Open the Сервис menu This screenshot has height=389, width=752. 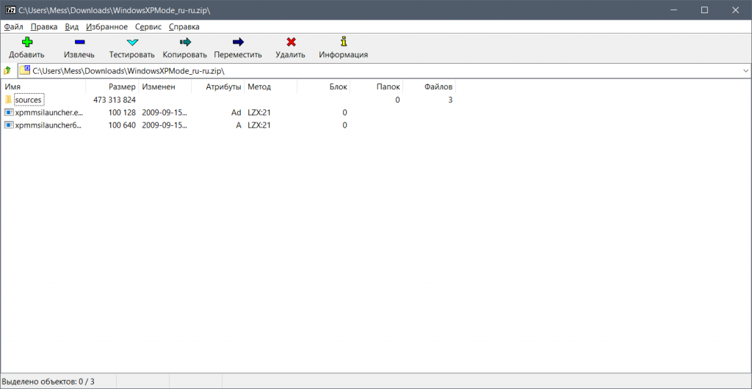tap(148, 26)
